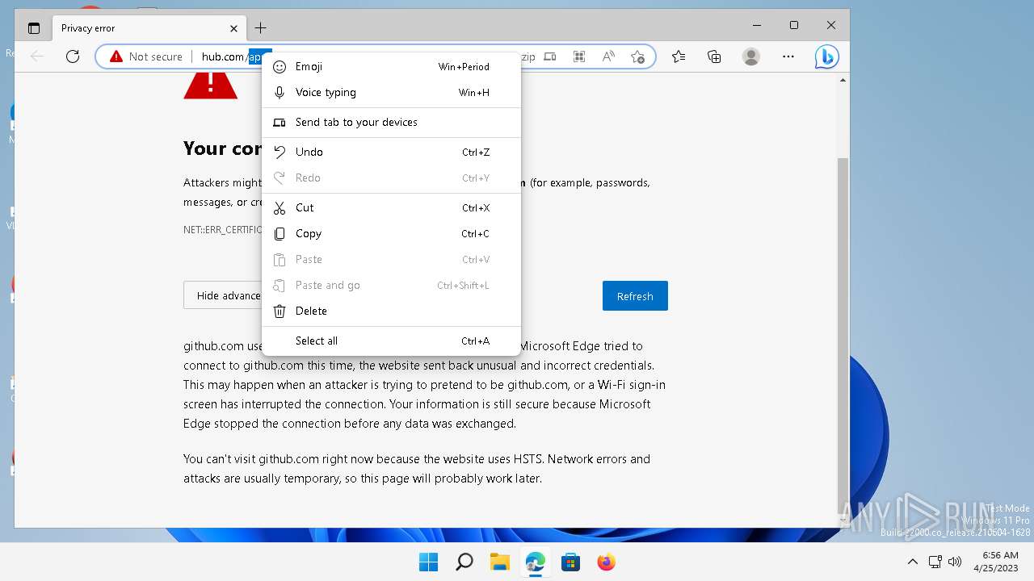Choose Select all in the context menu

point(391,341)
